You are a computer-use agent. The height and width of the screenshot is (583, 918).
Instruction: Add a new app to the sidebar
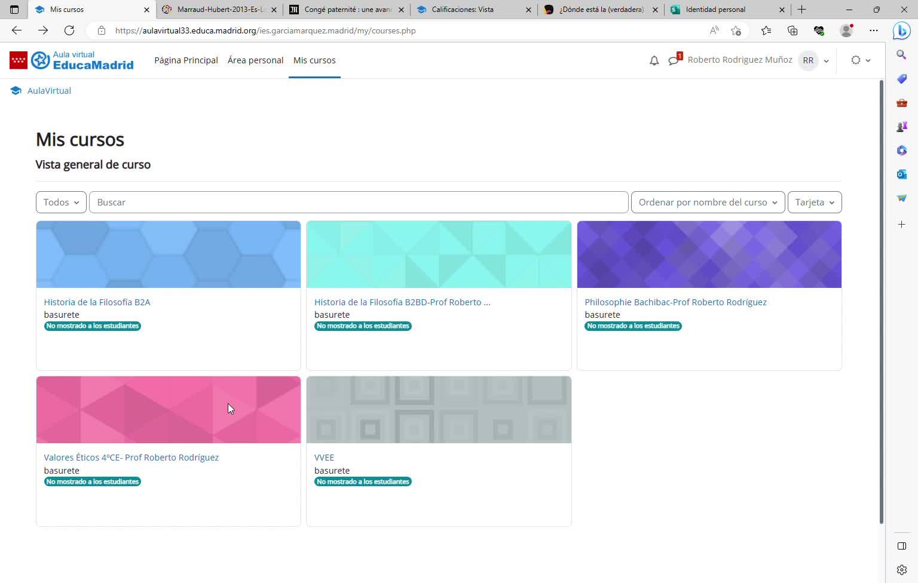[902, 225]
